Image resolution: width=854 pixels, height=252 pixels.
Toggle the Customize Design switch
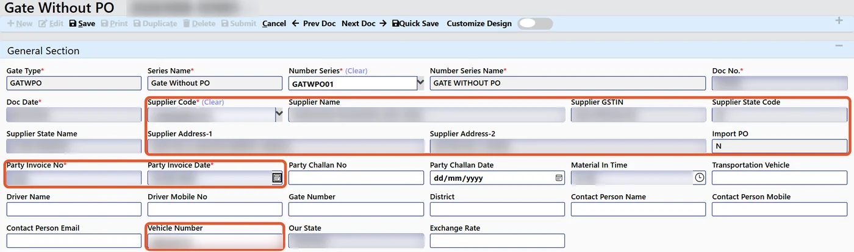tap(535, 24)
